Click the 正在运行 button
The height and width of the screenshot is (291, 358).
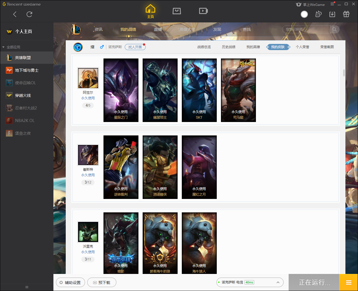(314, 282)
